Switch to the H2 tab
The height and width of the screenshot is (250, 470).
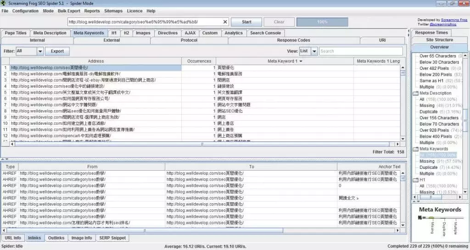[127, 33]
